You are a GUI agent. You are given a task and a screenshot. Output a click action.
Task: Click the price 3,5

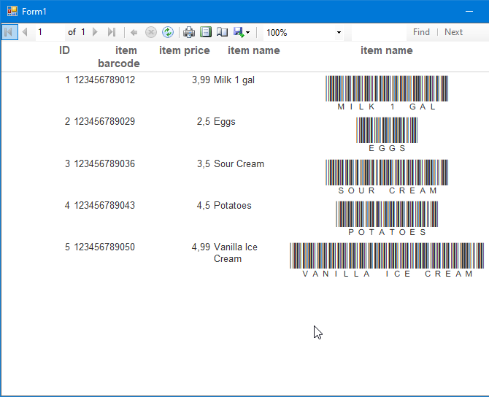(x=204, y=164)
